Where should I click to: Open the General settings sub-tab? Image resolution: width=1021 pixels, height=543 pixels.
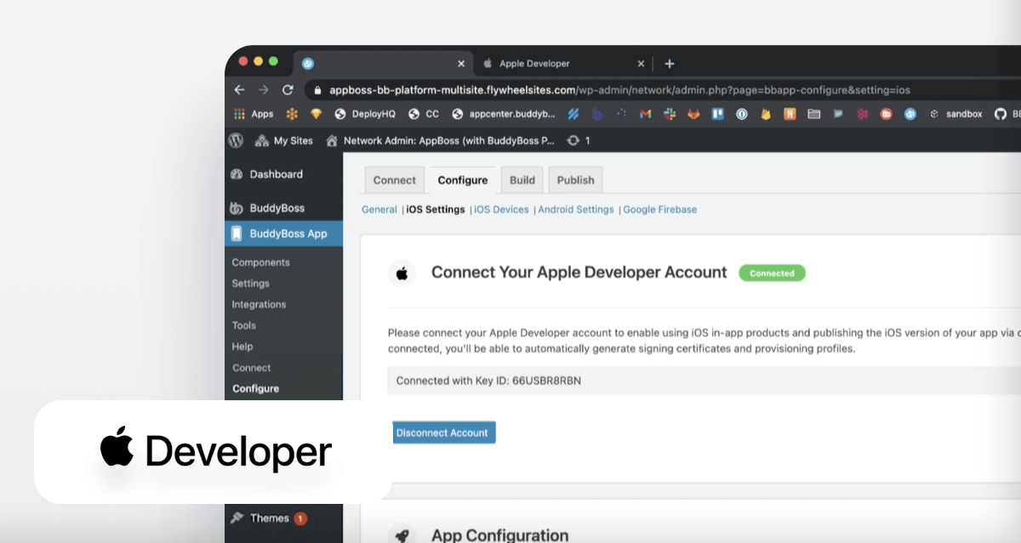point(379,210)
